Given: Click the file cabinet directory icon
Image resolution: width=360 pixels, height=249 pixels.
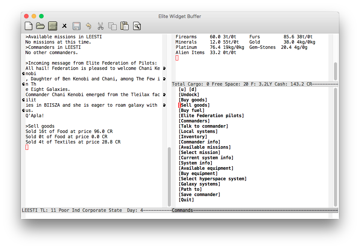Looking at the screenshot, I should pyautogui.click(x=52, y=26).
